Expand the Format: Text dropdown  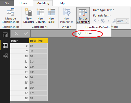[x=102, y=15]
